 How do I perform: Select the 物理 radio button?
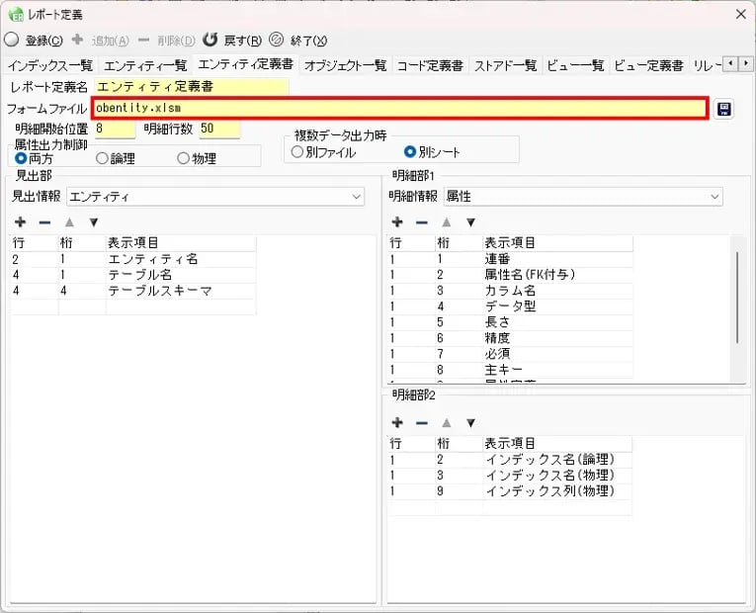click(184, 158)
